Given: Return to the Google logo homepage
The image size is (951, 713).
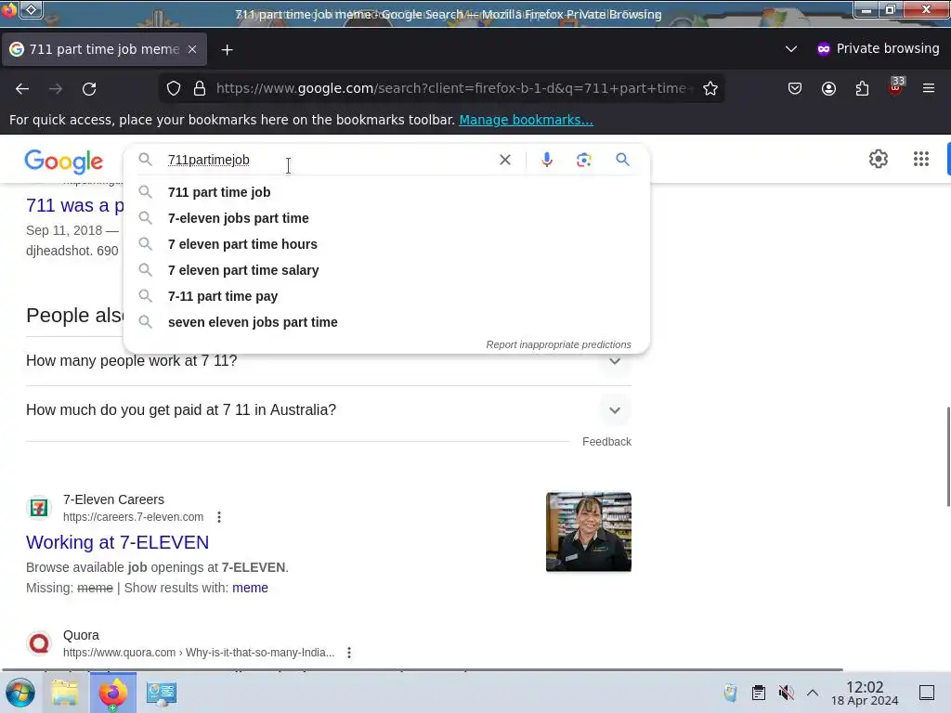Looking at the screenshot, I should coord(64,161).
